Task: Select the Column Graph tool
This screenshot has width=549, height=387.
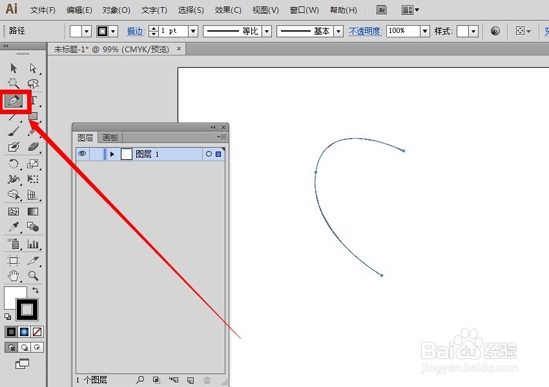Action: [x=33, y=244]
